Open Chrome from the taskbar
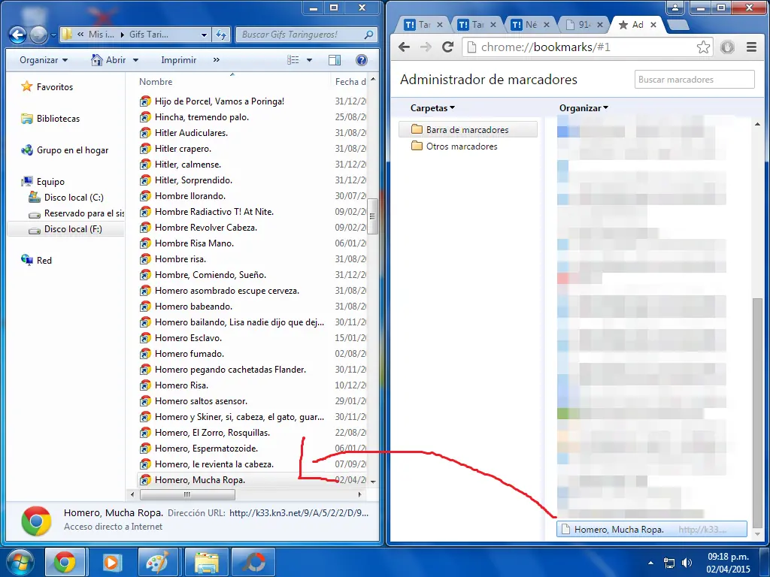The image size is (770, 577). coord(65,562)
